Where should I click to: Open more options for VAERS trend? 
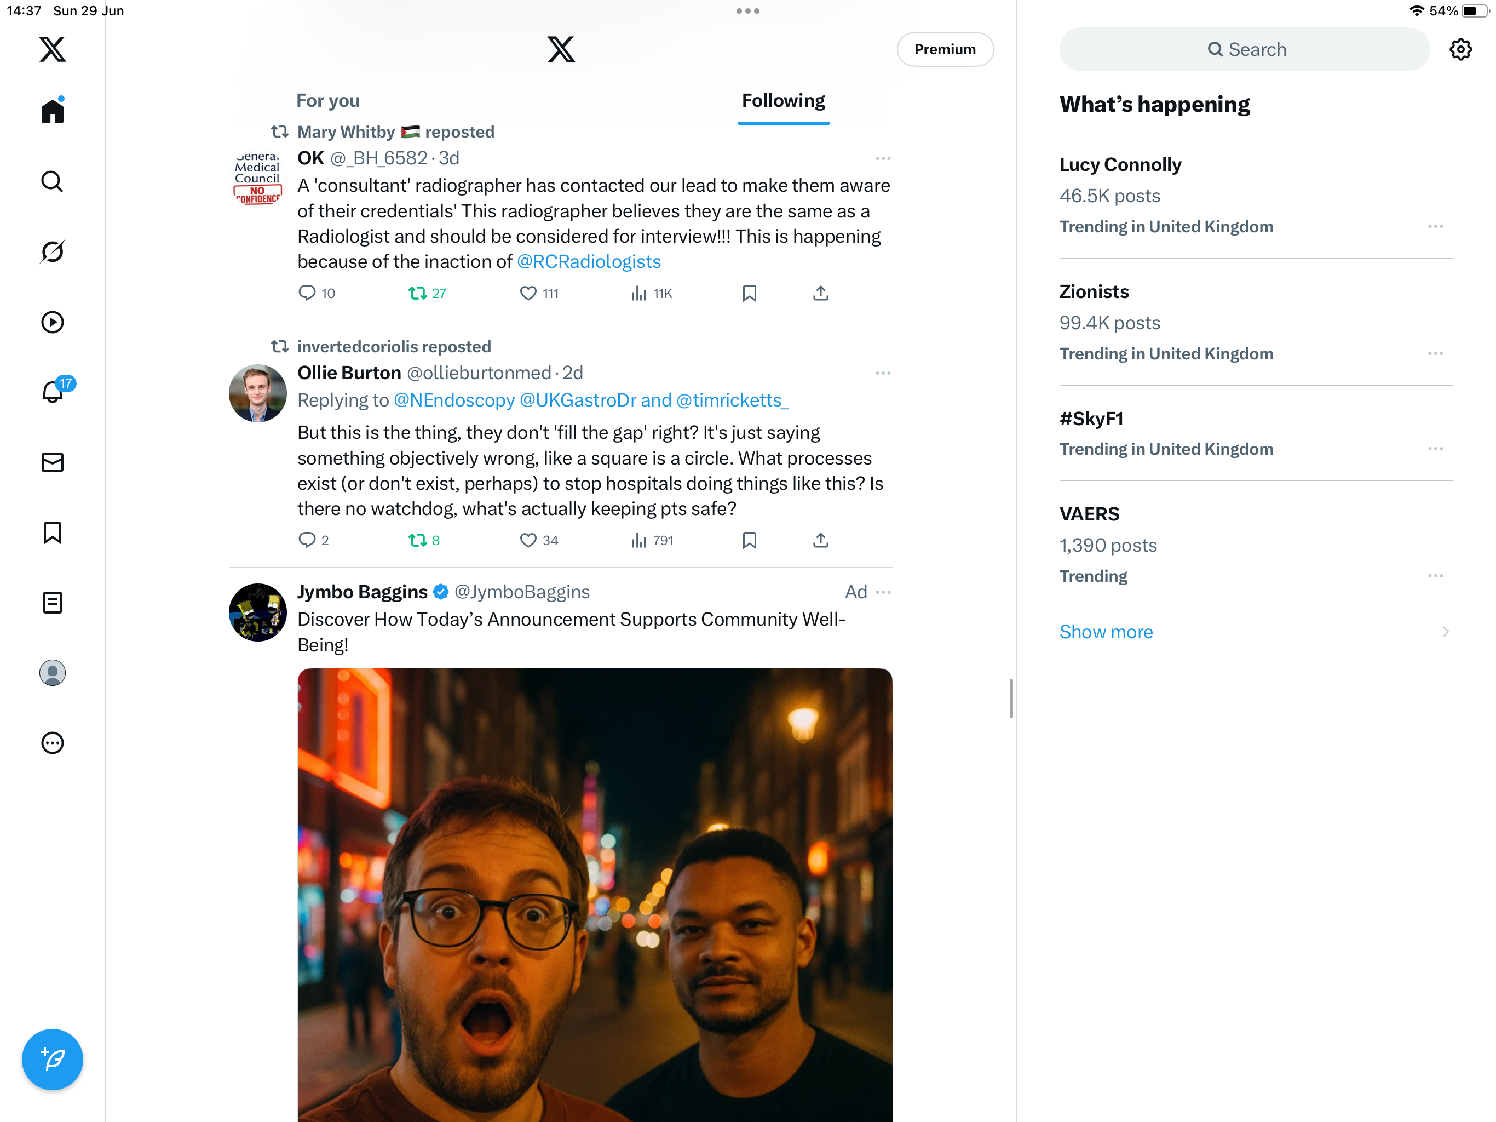click(1435, 576)
